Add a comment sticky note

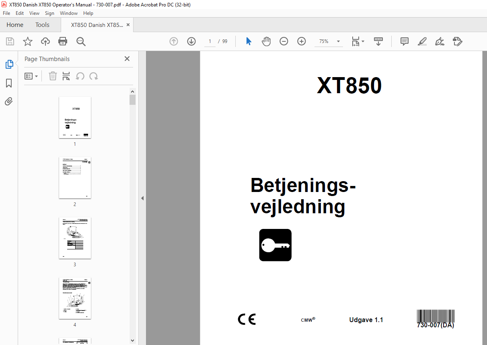click(405, 41)
